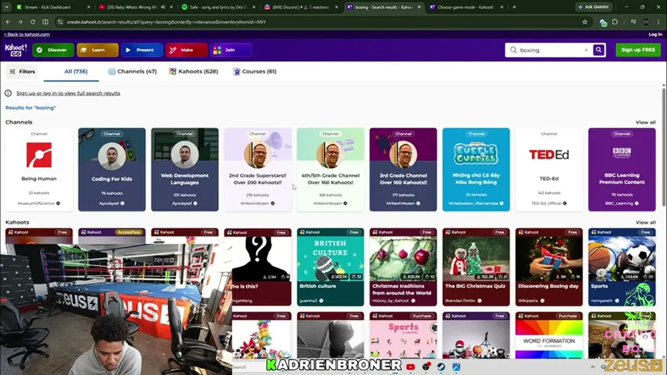Open the Filters panel

[x=22, y=71]
